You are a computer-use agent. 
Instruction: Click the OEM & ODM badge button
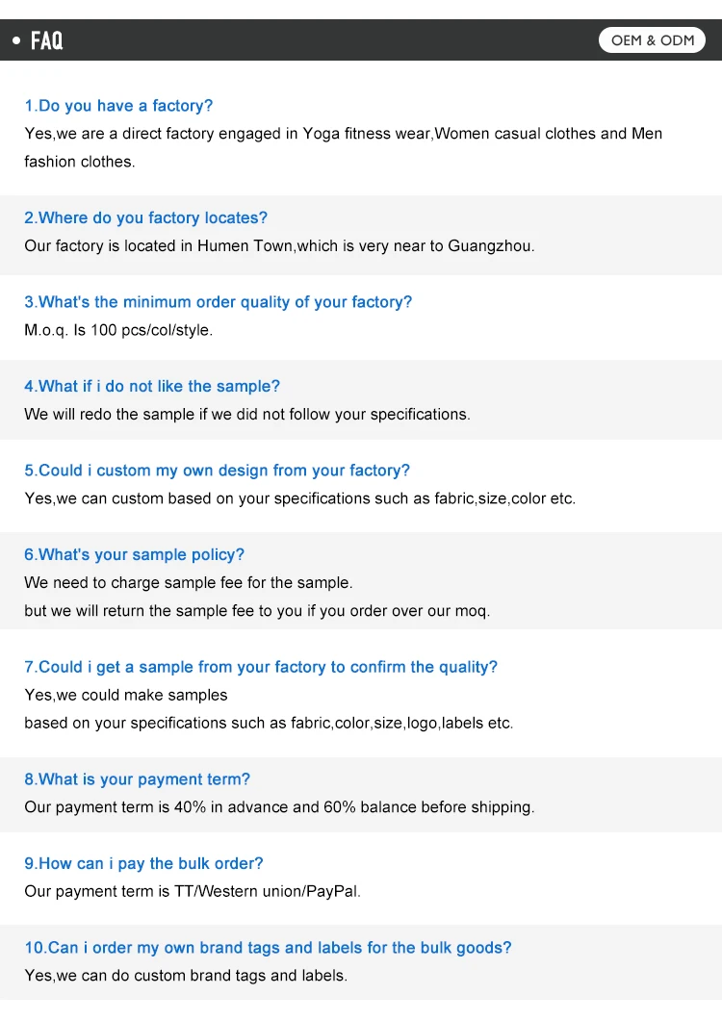(x=652, y=40)
